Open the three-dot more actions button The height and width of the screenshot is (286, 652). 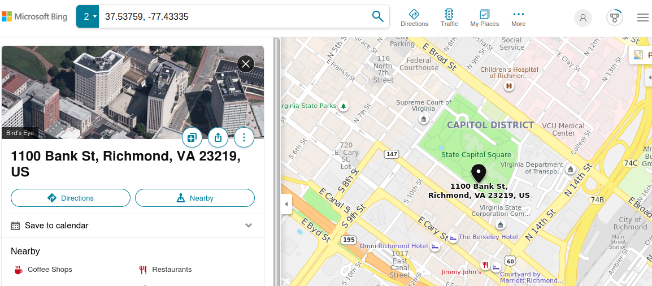(244, 137)
